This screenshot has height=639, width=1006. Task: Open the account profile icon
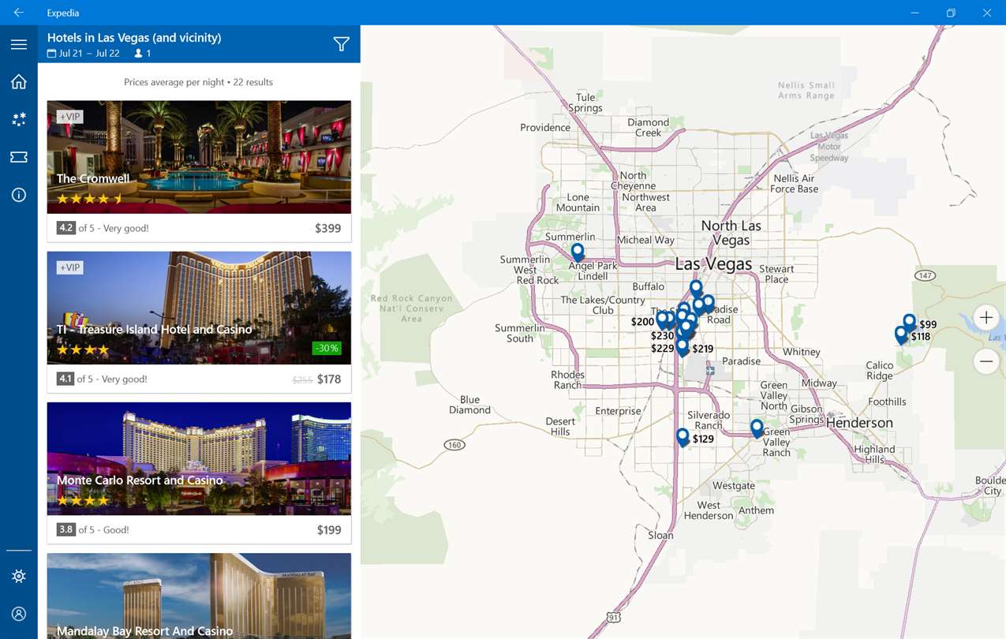pyautogui.click(x=19, y=614)
